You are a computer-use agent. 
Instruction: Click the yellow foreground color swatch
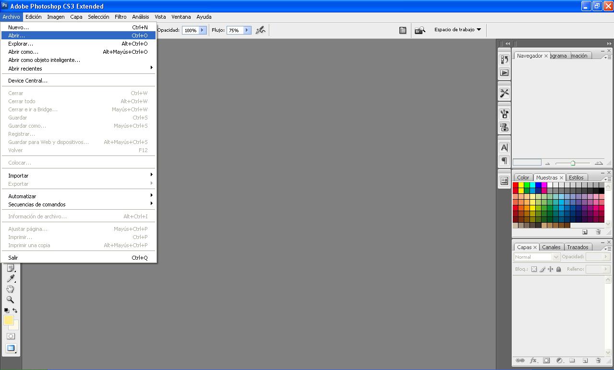coord(8,320)
